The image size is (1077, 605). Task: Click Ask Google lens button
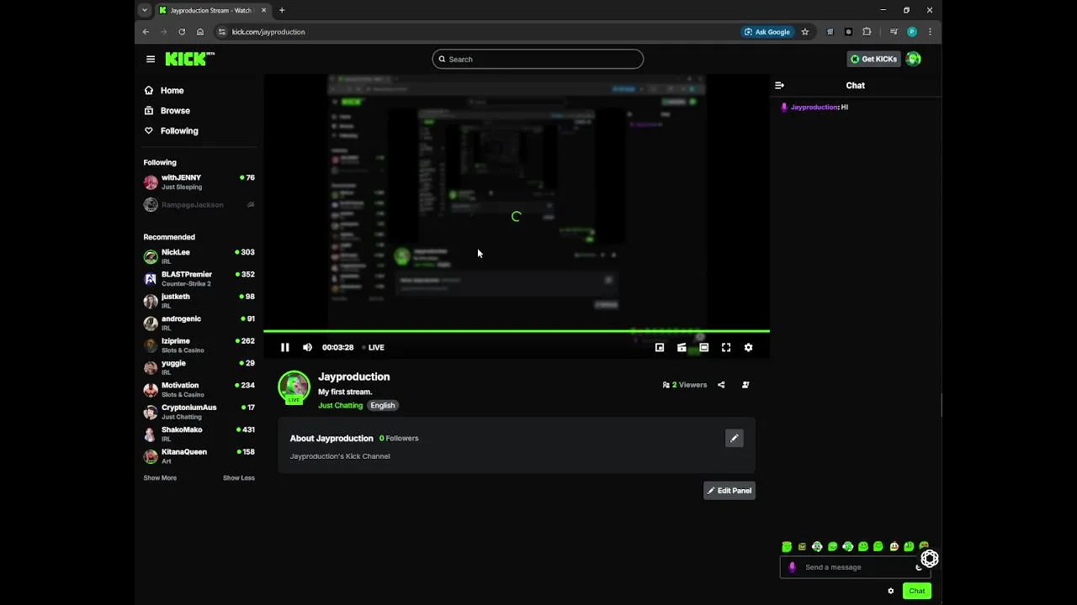767,32
